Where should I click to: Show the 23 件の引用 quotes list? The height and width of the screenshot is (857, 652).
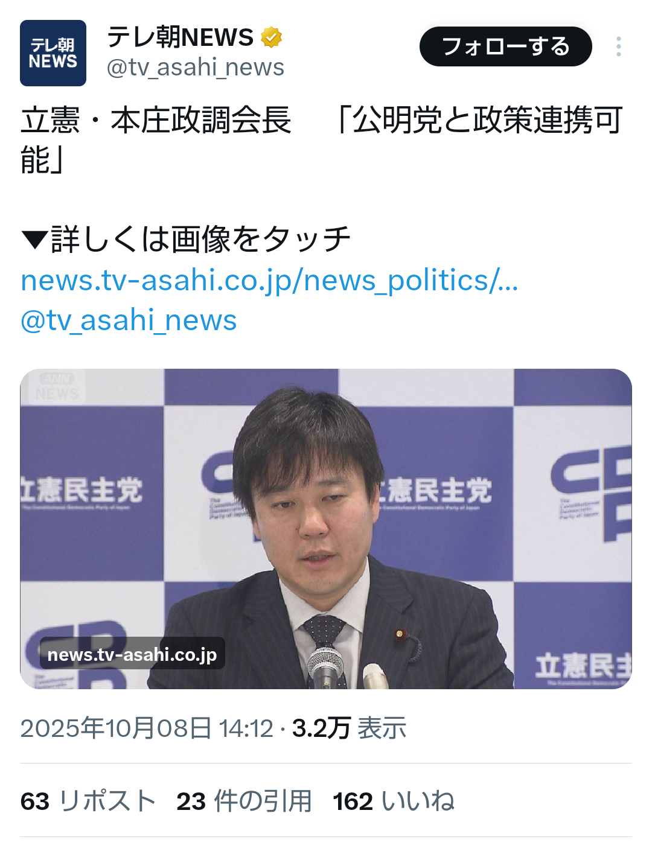244,801
